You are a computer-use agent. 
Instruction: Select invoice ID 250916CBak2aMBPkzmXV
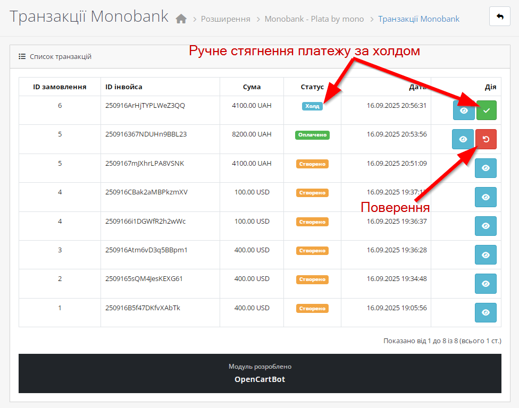(x=146, y=192)
